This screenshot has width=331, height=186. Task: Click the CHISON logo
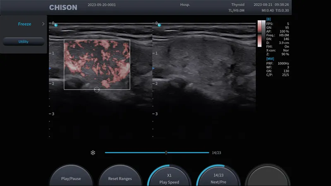63,7
